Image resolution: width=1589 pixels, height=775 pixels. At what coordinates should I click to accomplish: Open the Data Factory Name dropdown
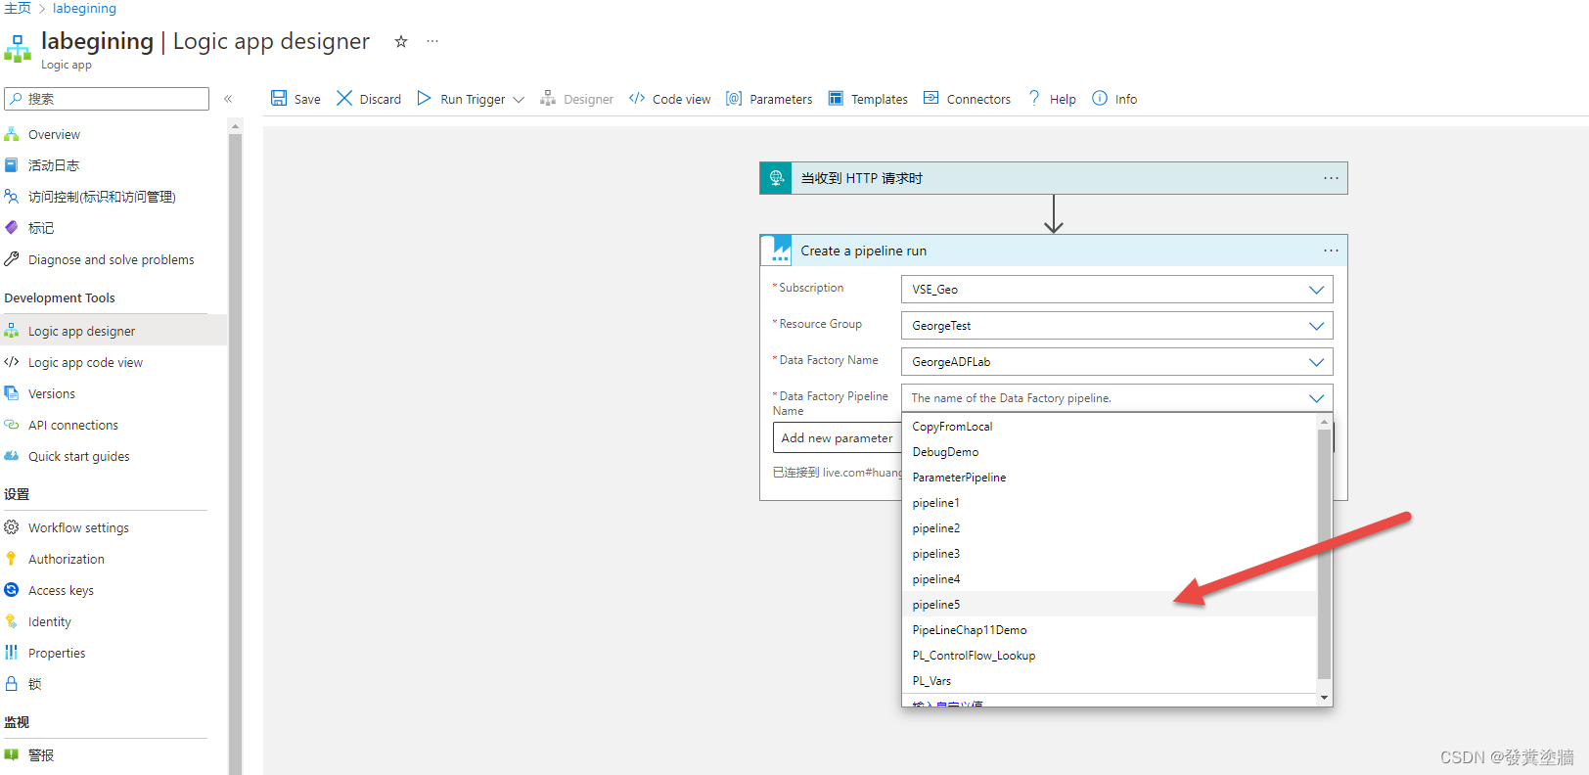point(1116,362)
